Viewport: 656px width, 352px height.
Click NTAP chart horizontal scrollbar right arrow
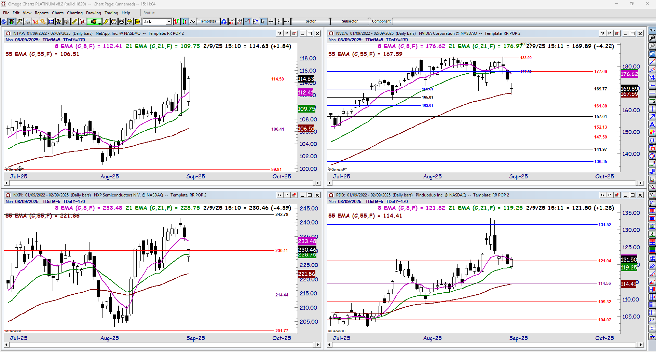(318, 183)
